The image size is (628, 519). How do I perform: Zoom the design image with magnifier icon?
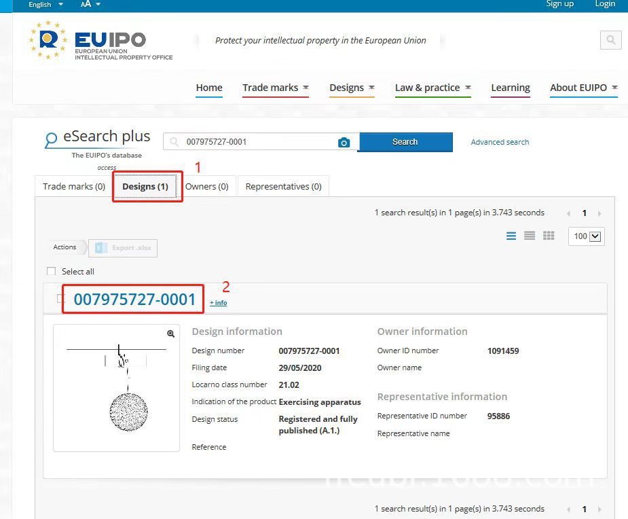[x=170, y=334]
